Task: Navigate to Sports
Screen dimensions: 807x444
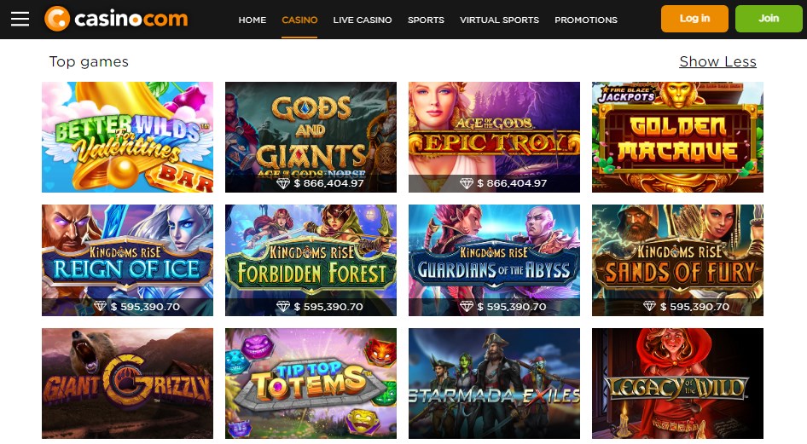Action: (x=426, y=20)
